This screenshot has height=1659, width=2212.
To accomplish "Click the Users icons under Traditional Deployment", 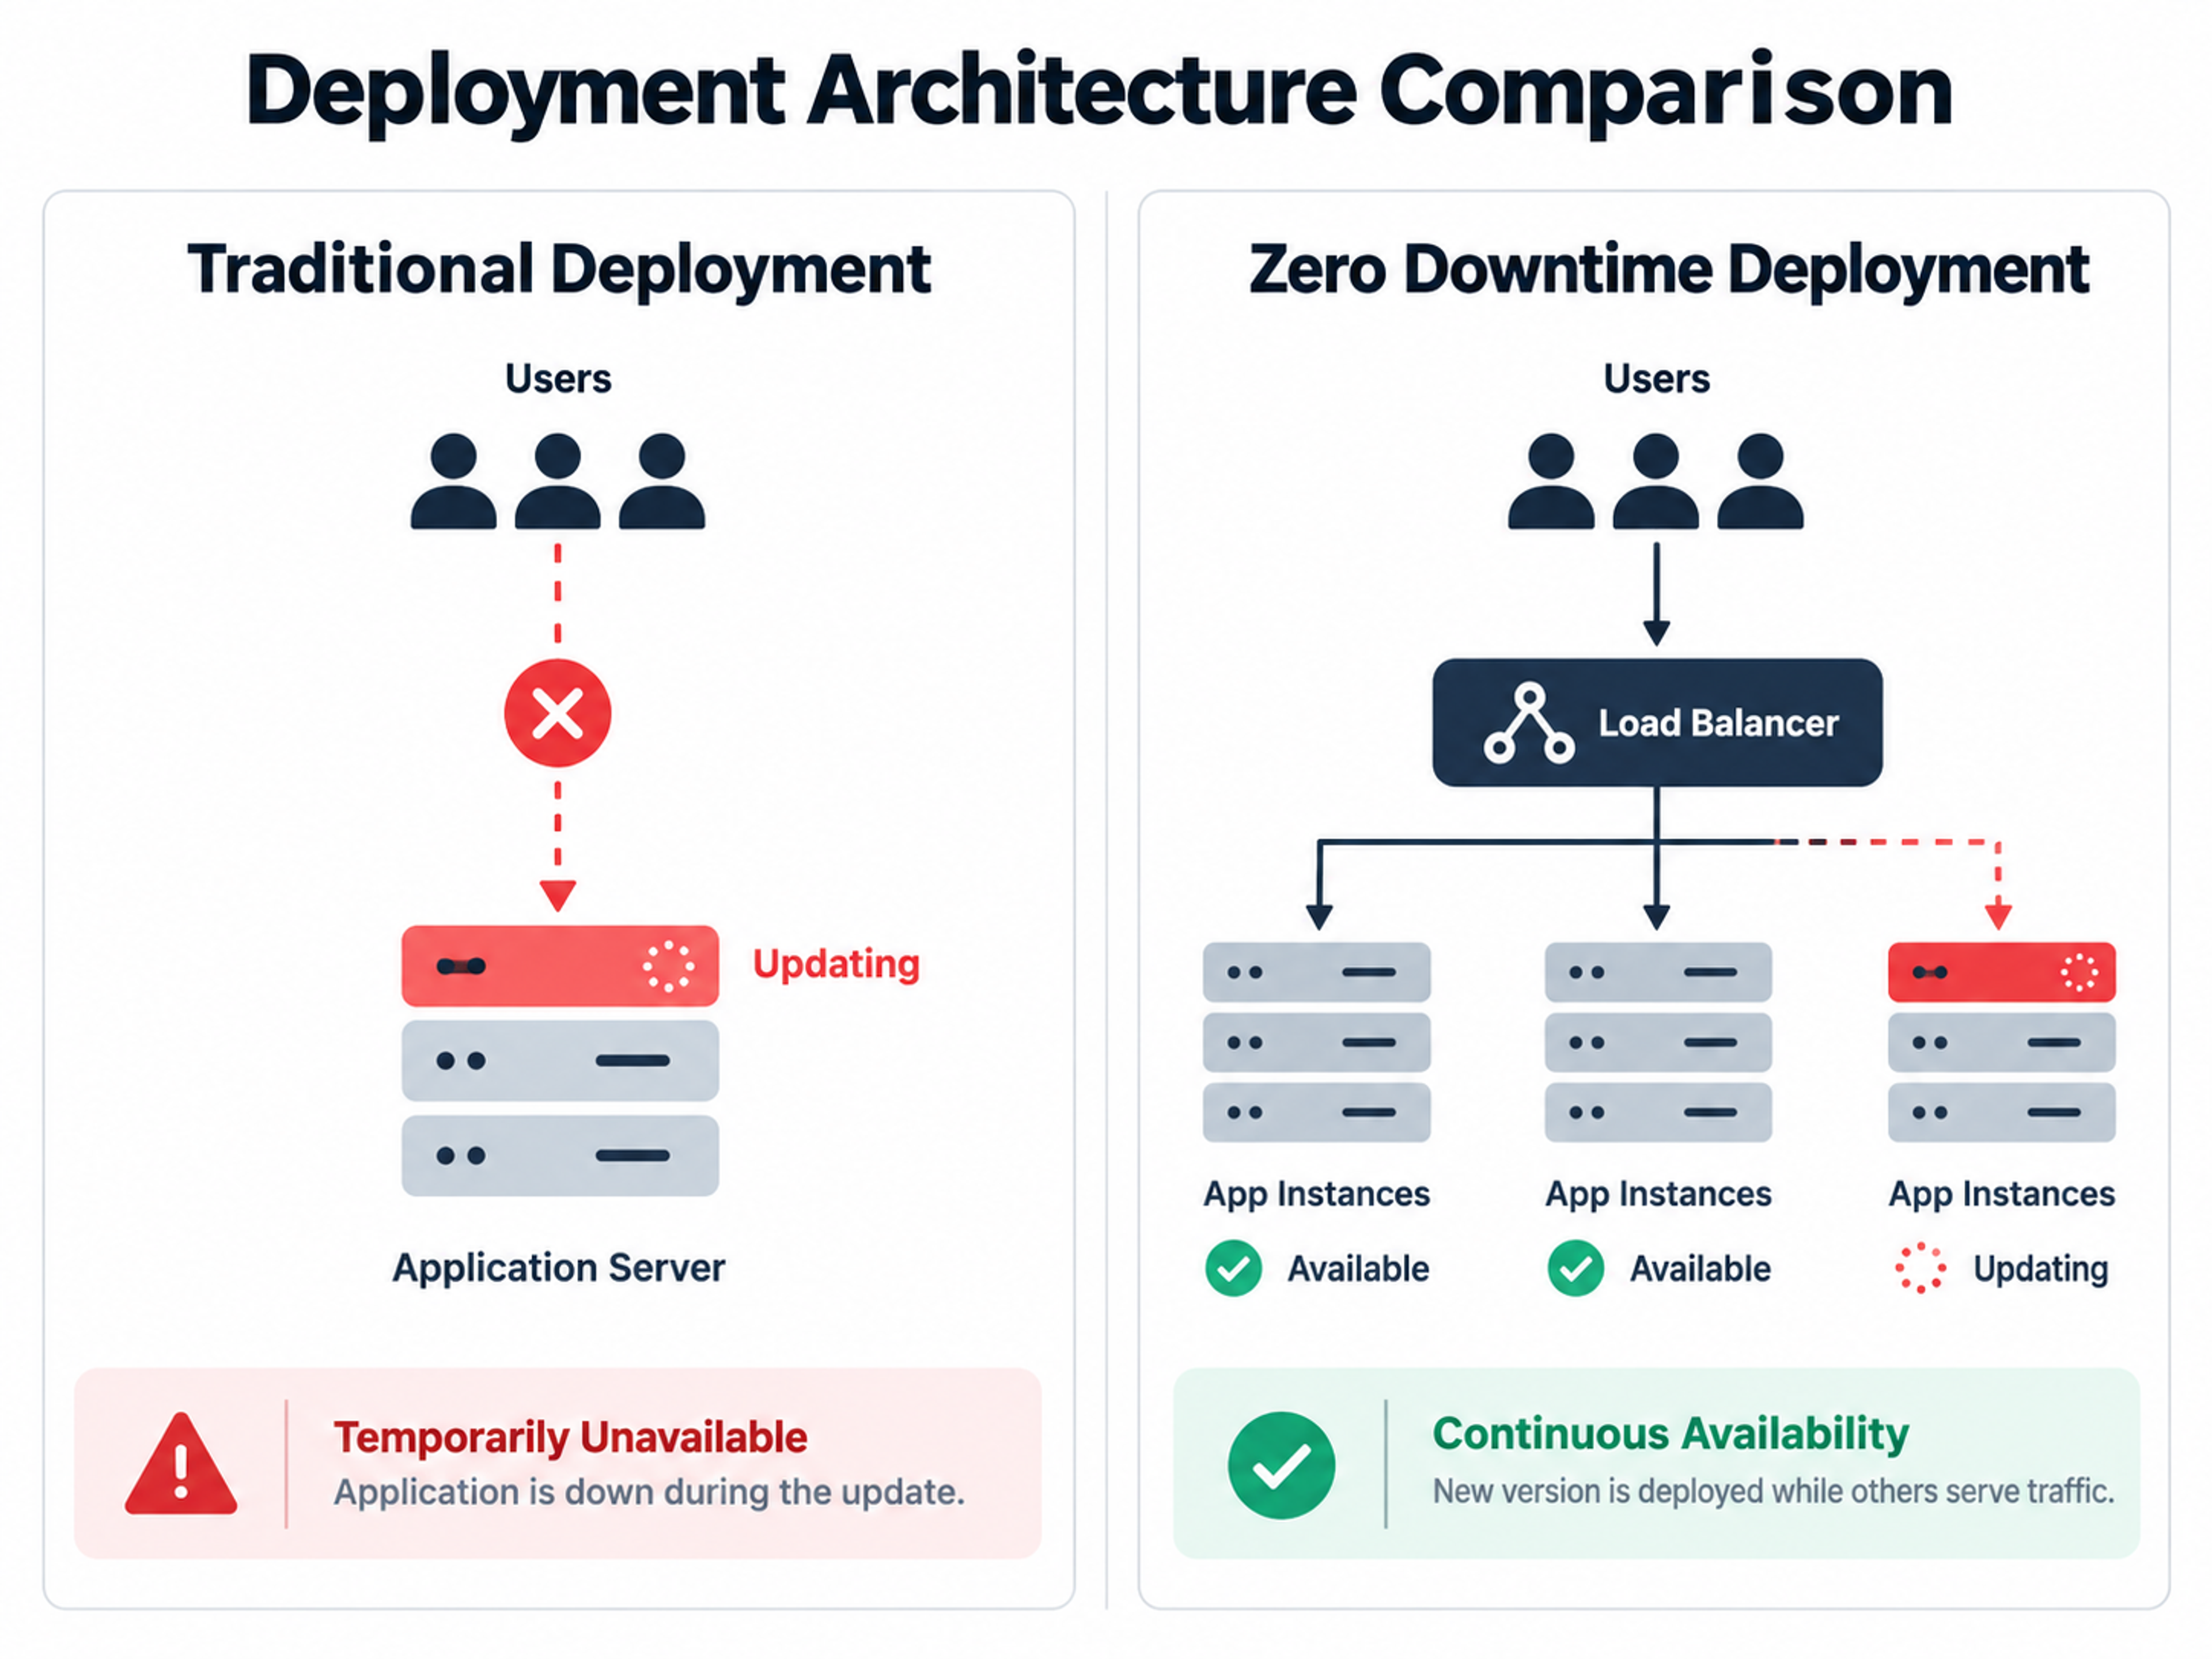I will [x=557, y=481].
